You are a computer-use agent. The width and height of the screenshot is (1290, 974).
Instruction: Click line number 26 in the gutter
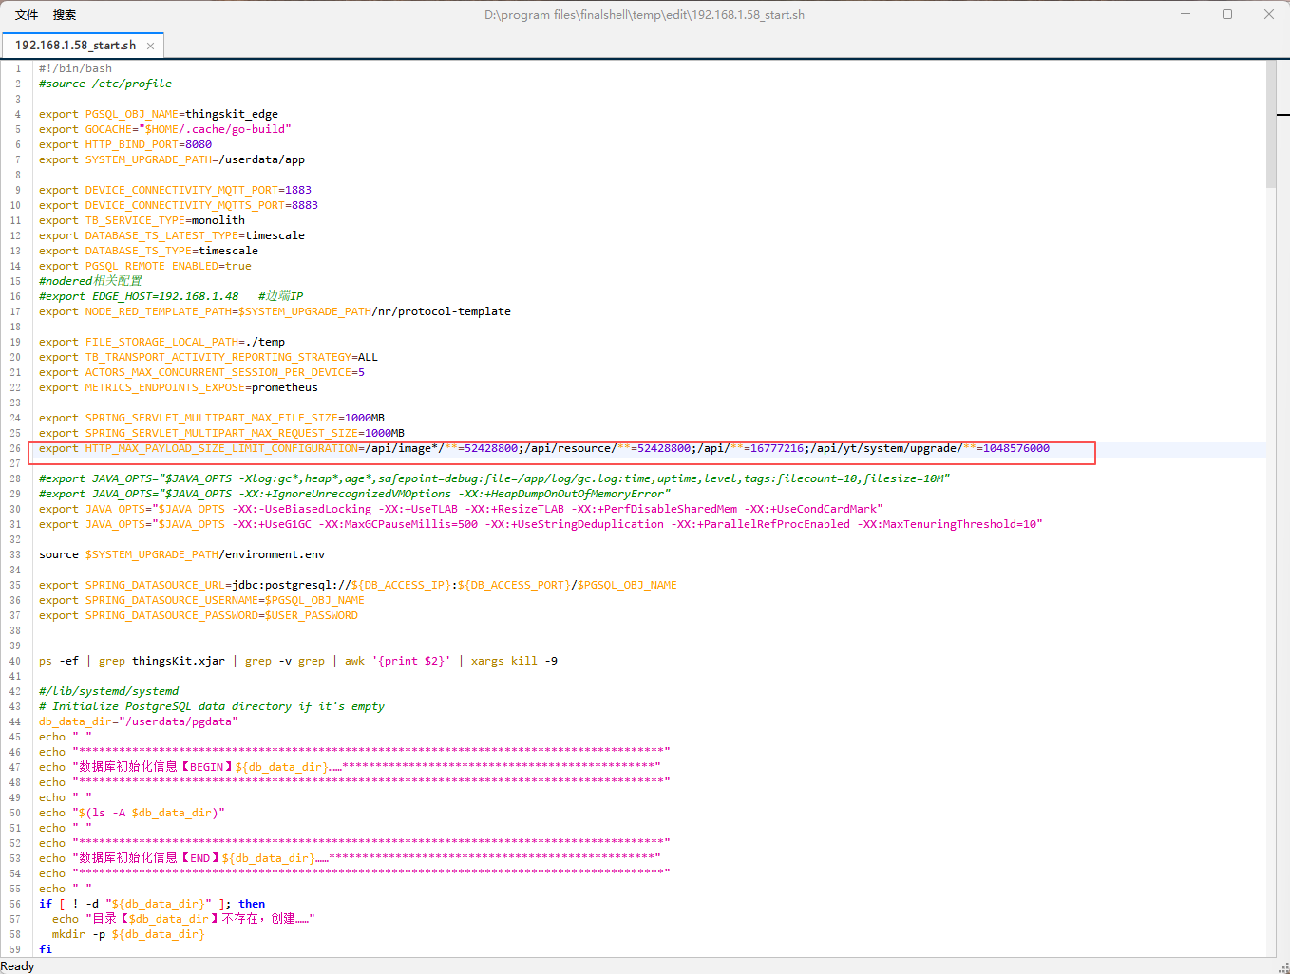pos(15,448)
